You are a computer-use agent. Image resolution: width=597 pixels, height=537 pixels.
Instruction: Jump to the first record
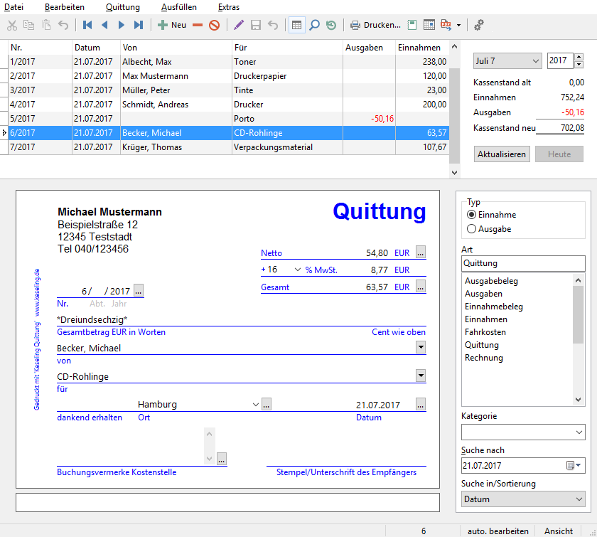click(x=87, y=25)
